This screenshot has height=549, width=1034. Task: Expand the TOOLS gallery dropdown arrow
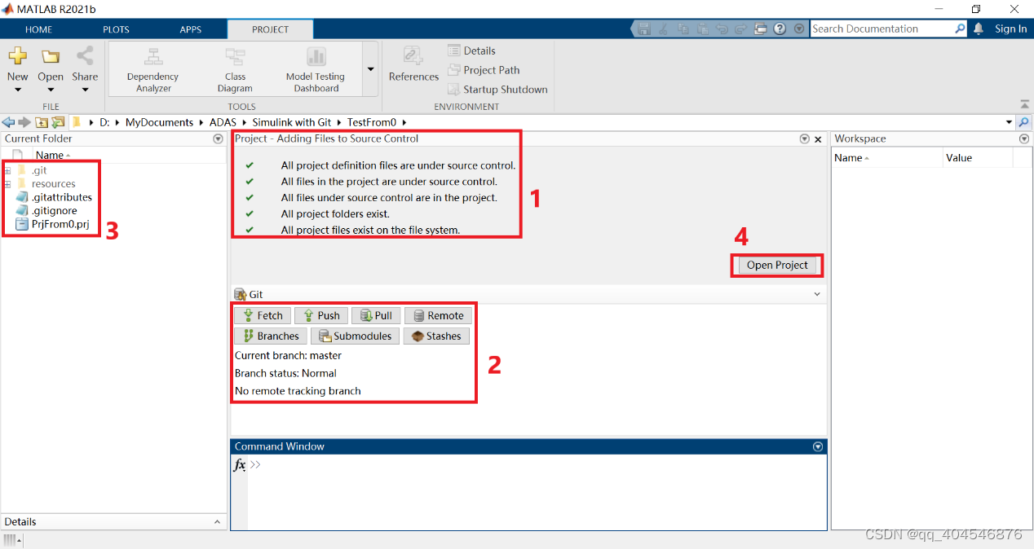click(370, 70)
